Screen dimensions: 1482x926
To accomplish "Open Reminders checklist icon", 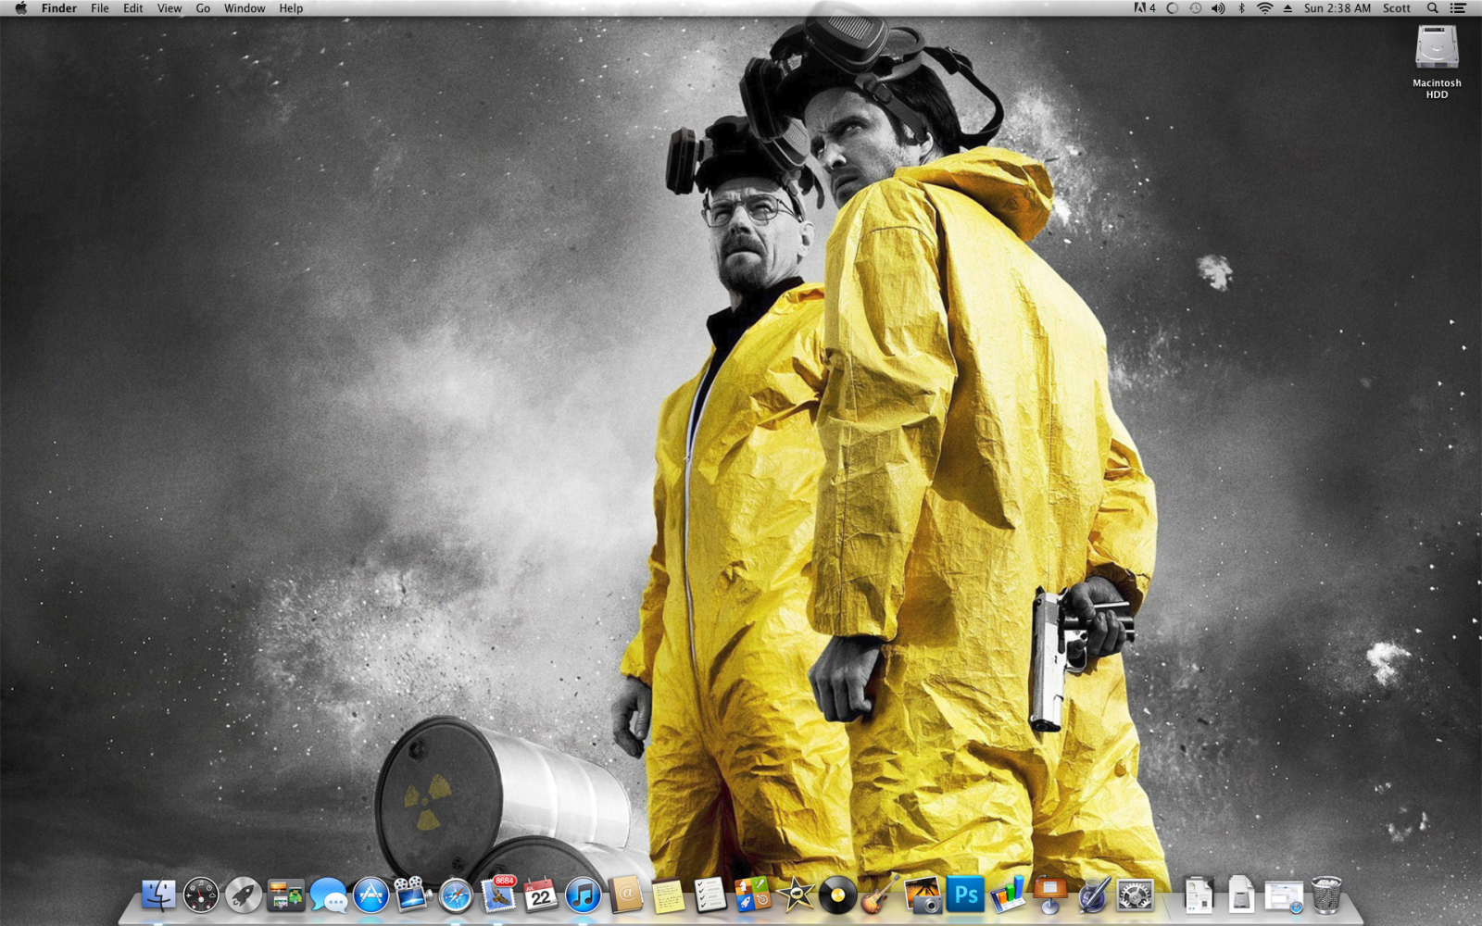I will [710, 895].
